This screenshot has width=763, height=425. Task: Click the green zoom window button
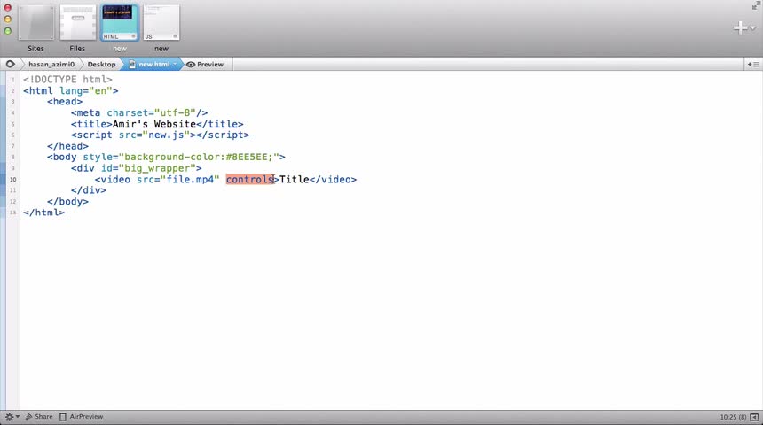click(x=8, y=31)
